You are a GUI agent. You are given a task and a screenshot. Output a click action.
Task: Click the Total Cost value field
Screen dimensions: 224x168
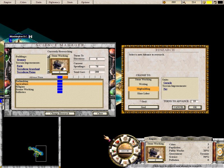tap(97, 72)
